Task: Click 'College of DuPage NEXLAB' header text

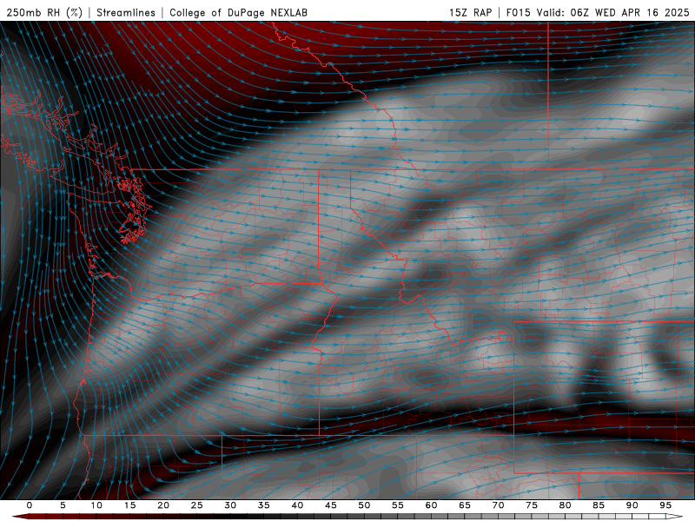Action: pyautogui.click(x=238, y=12)
